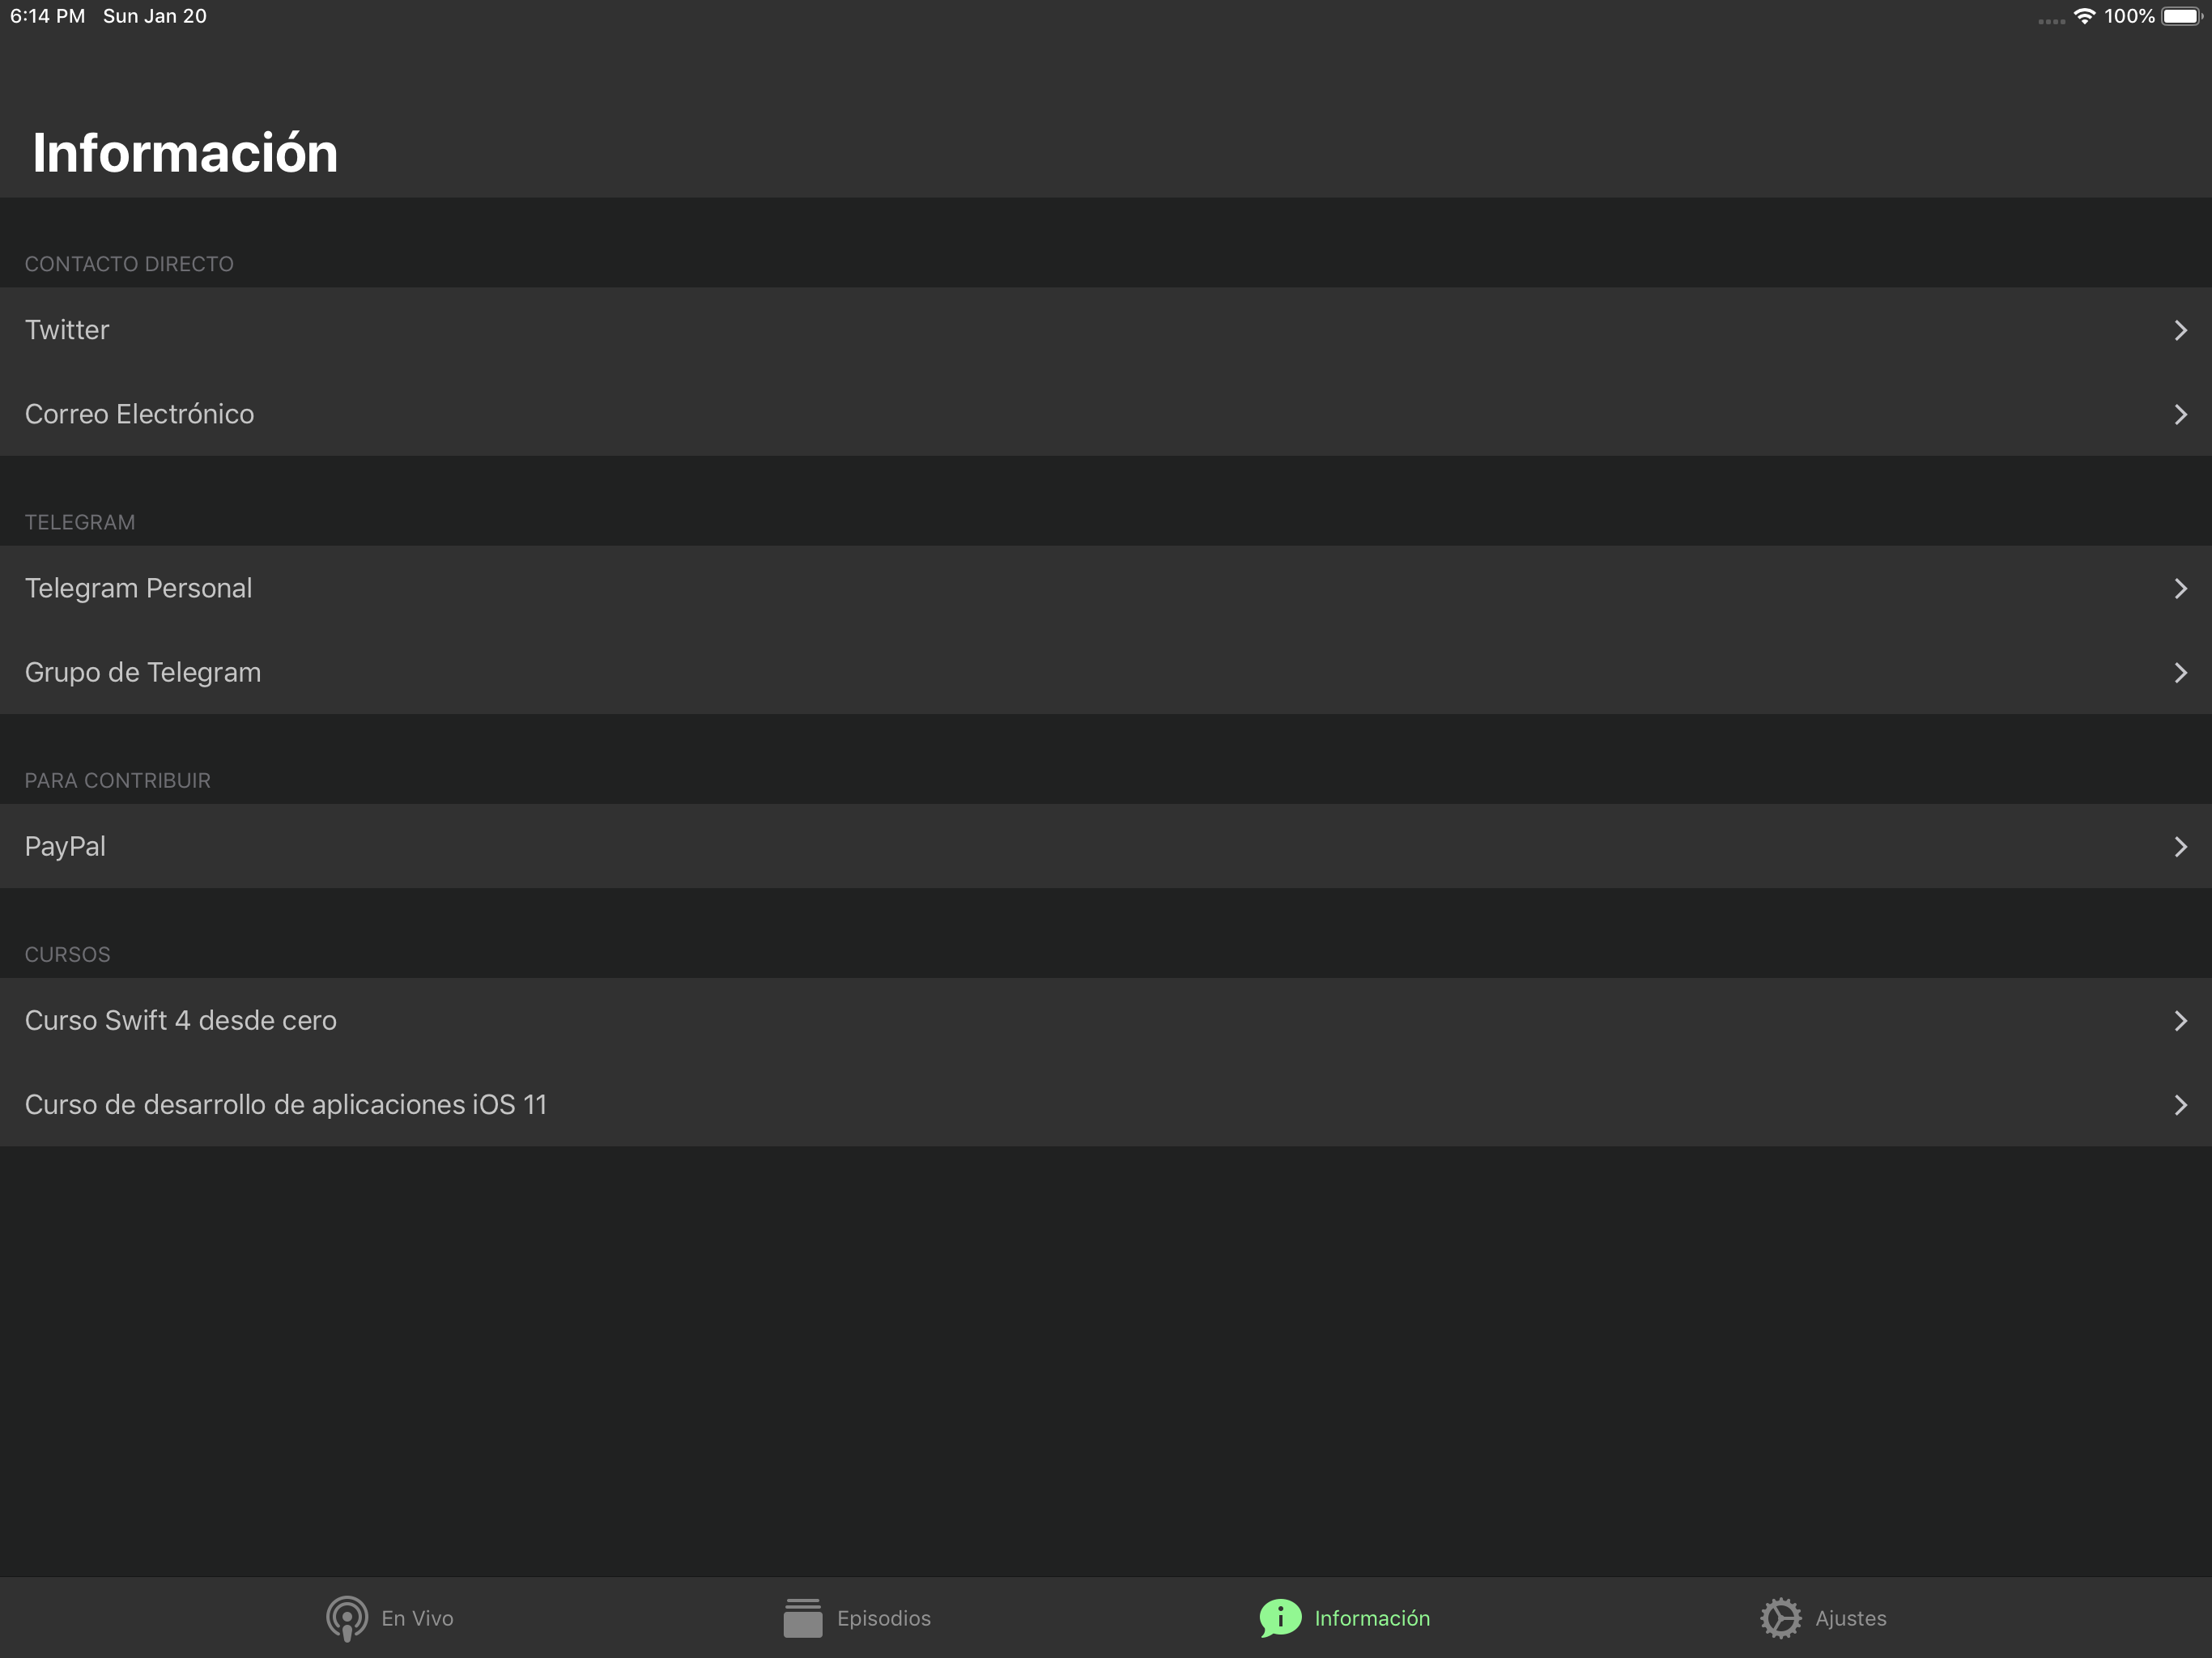Open the Twitter contact link

pyautogui.click(x=1106, y=330)
